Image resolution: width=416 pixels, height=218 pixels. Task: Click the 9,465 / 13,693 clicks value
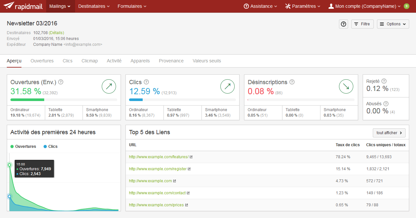[x=379, y=157]
